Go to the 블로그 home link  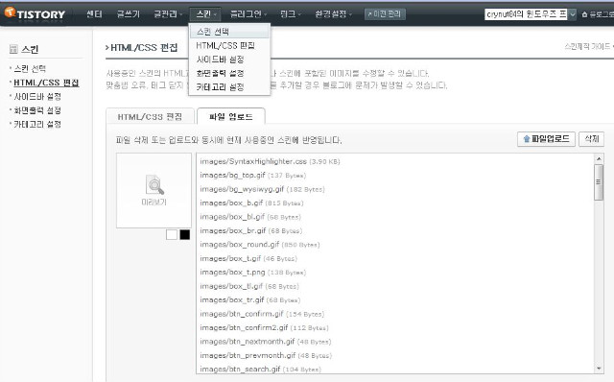tap(598, 14)
